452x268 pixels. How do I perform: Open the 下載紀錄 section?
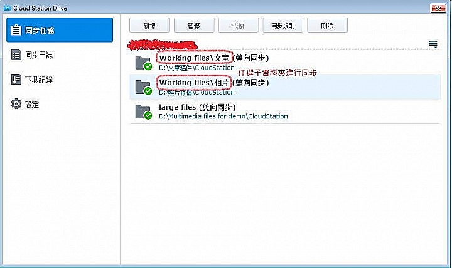(x=60, y=80)
